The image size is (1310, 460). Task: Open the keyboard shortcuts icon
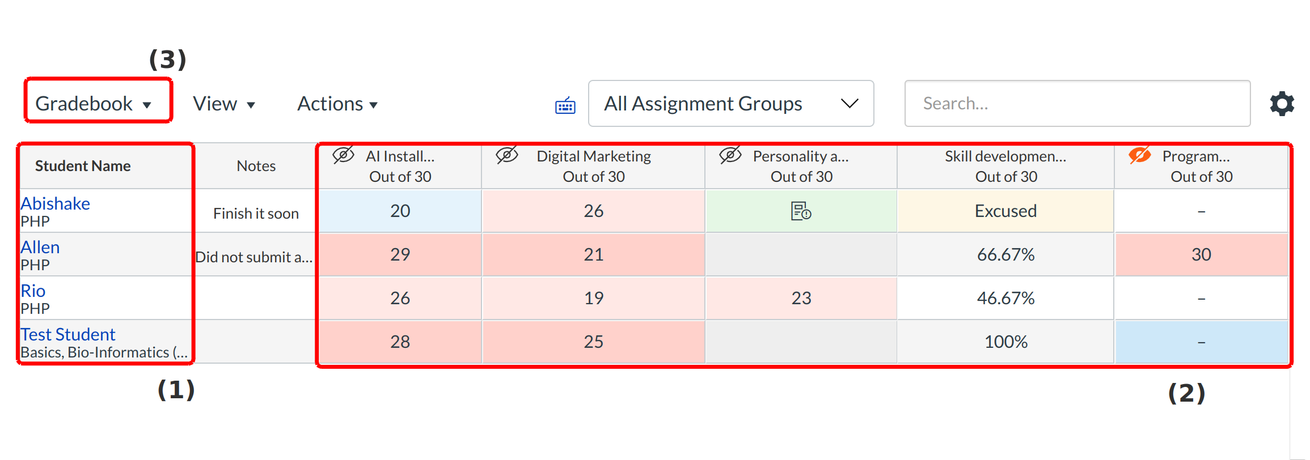(565, 105)
